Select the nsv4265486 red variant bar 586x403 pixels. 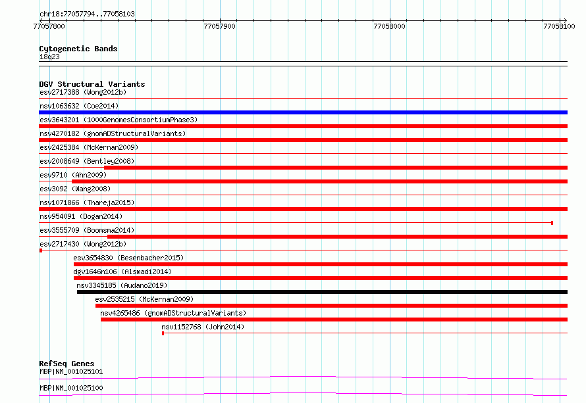(334, 320)
